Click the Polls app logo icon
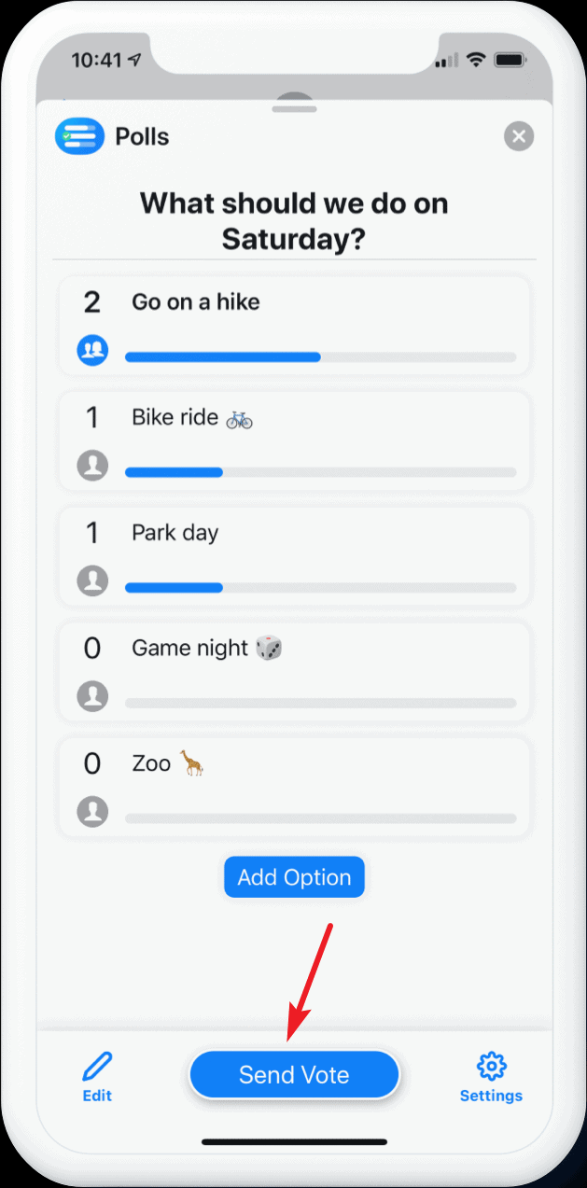587x1188 pixels. tap(79, 136)
